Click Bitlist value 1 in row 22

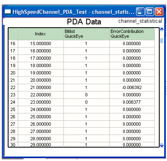click(x=86, y=87)
